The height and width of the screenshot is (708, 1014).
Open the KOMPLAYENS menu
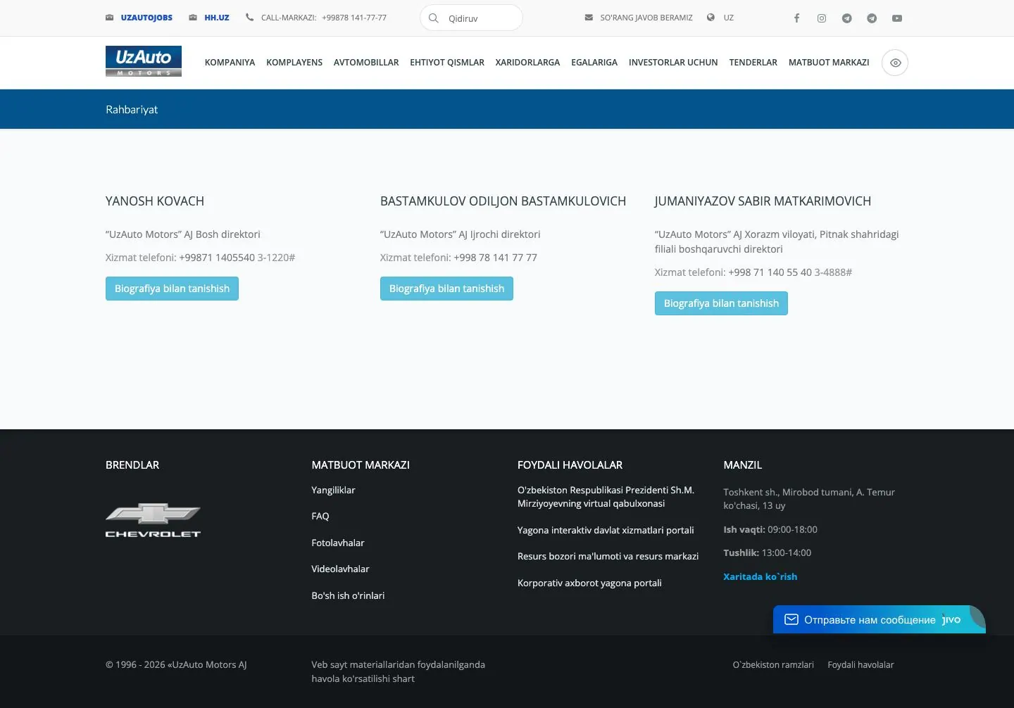294,63
